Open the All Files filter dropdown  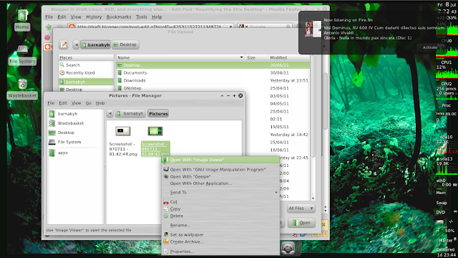click(x=301, y=209)
